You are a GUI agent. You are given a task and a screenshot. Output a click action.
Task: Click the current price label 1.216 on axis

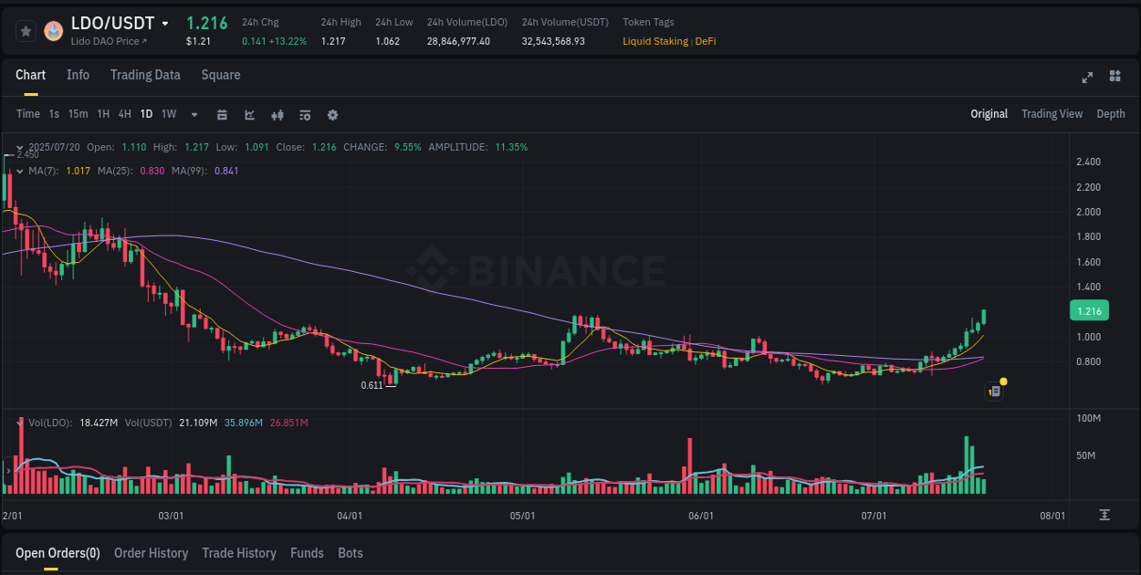pos(1089,310)
